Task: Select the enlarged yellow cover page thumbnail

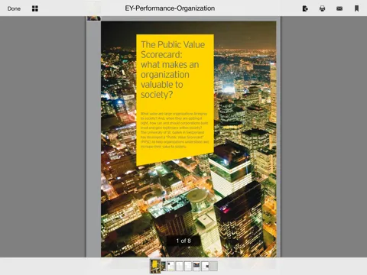Action: [155, 266]
